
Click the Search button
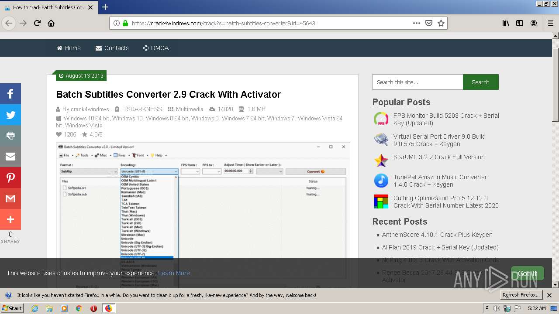click(x=480, y=82)
